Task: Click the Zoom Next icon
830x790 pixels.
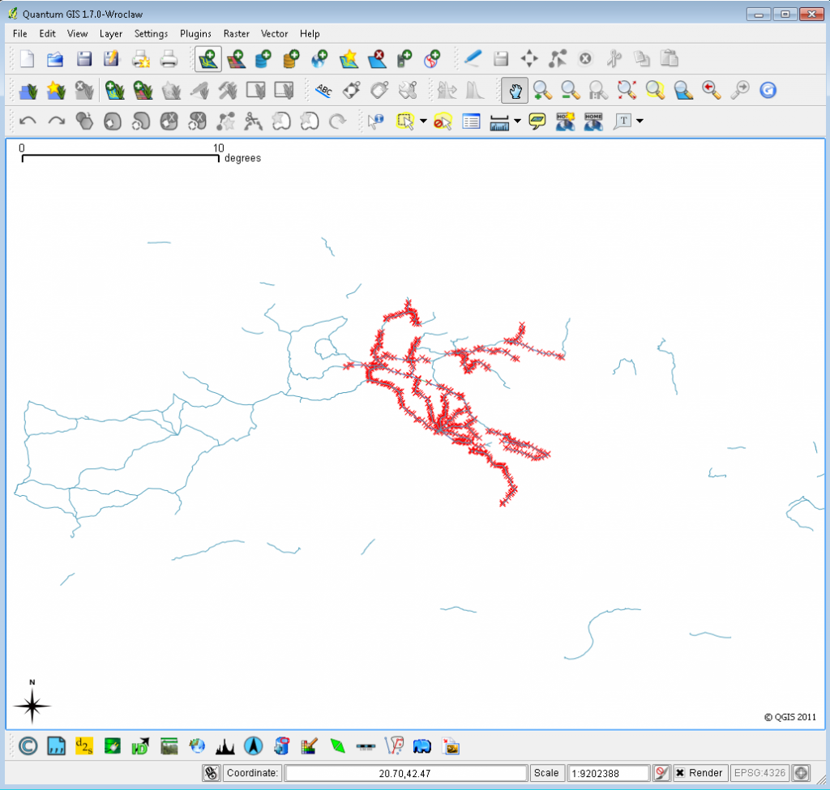Action: 739,91
